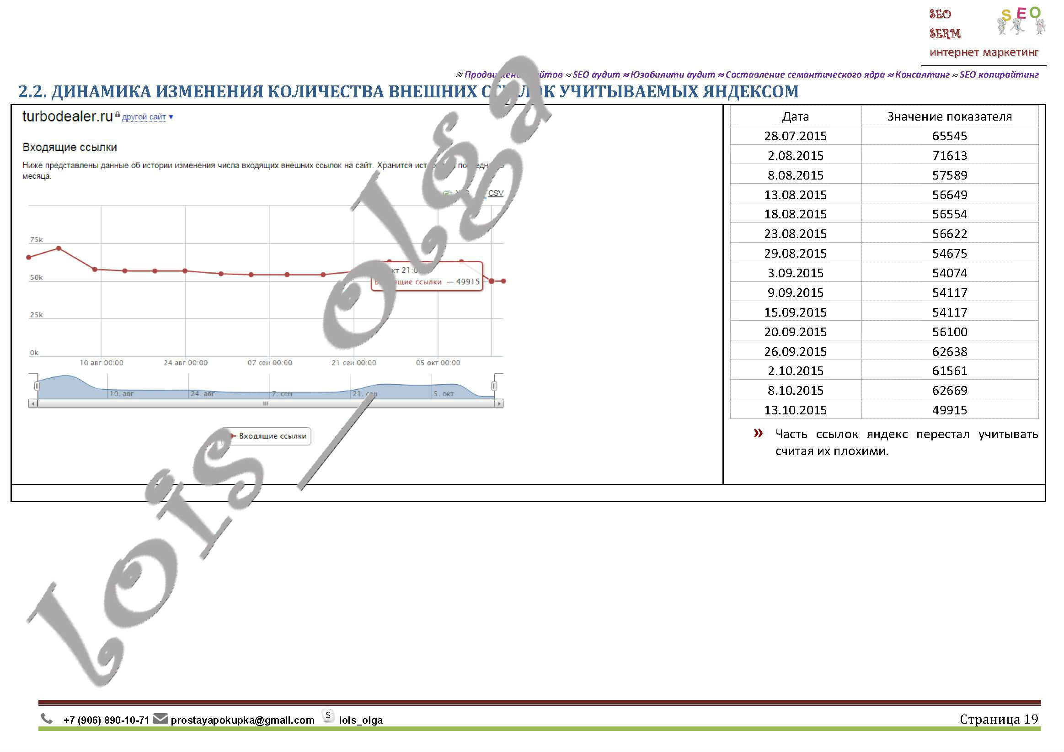Viewport: 1064px width, 752px height.
Task: Toggle the 'Входящие ссылки' legend series
Action: tap(272, 436)
